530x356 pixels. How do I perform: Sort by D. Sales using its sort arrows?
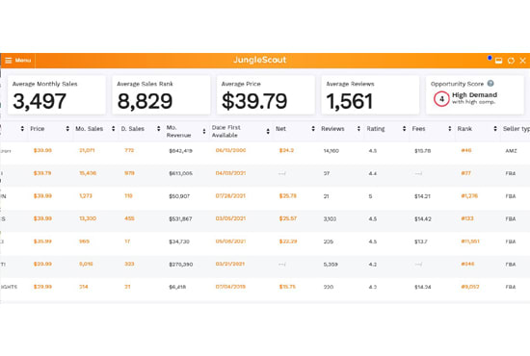coord(159,129)
